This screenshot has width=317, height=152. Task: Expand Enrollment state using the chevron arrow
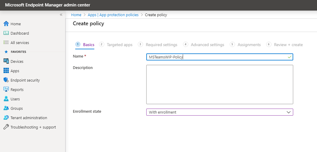[289, 112]
